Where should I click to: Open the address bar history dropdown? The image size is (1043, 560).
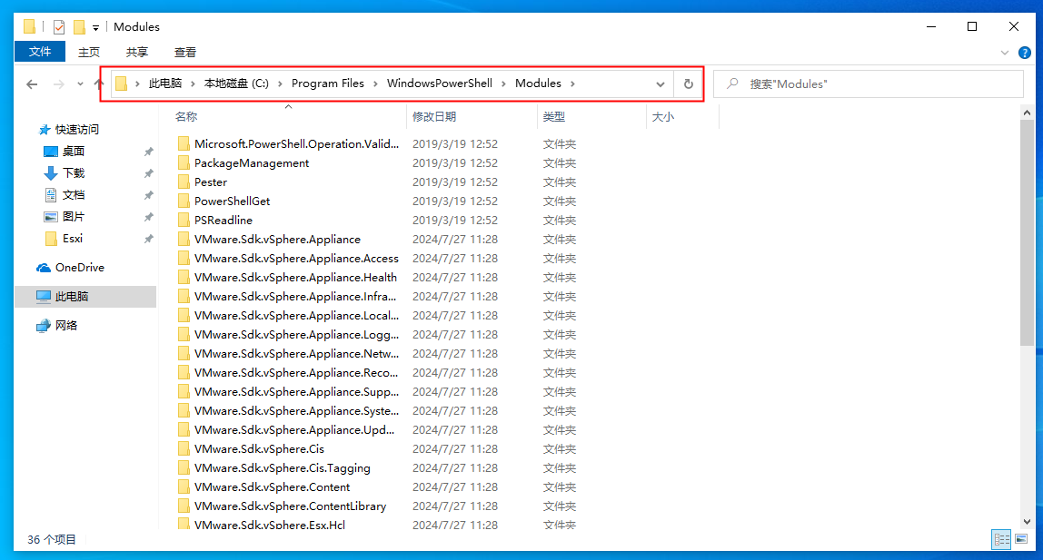660,84
